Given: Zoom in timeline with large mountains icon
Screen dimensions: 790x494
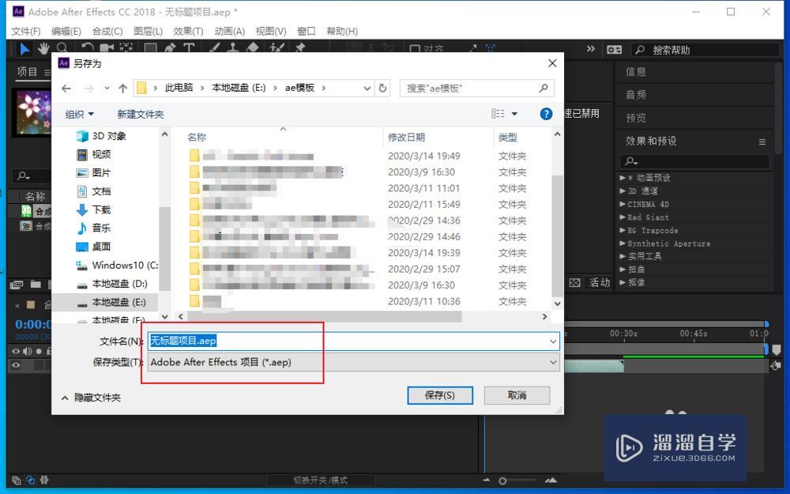Looking at the screenshot, I should click(551, 481).
